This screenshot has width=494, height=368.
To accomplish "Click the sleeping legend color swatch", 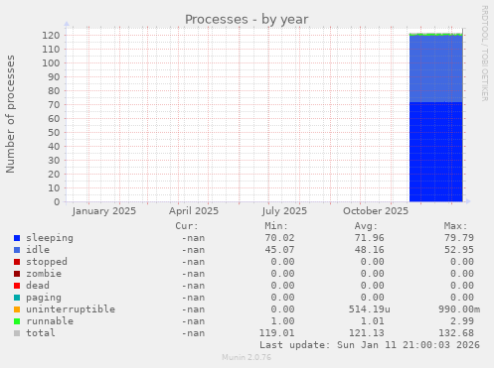I will (17, 238).
